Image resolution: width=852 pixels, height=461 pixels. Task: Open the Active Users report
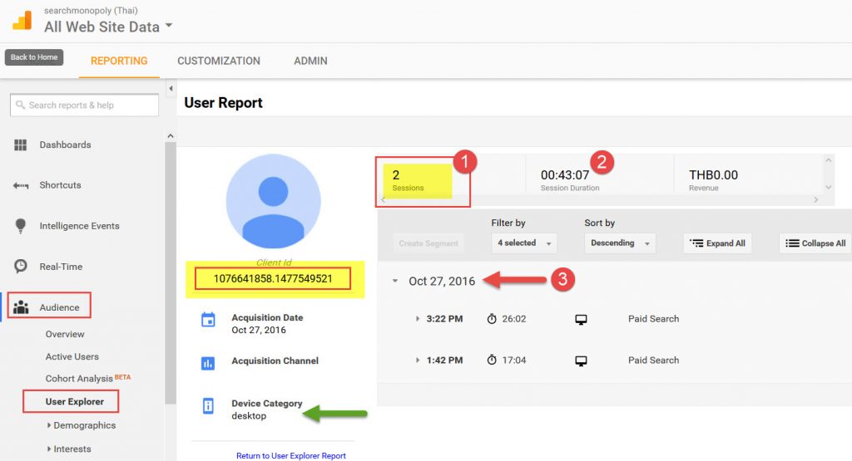(x=72, y=356)
